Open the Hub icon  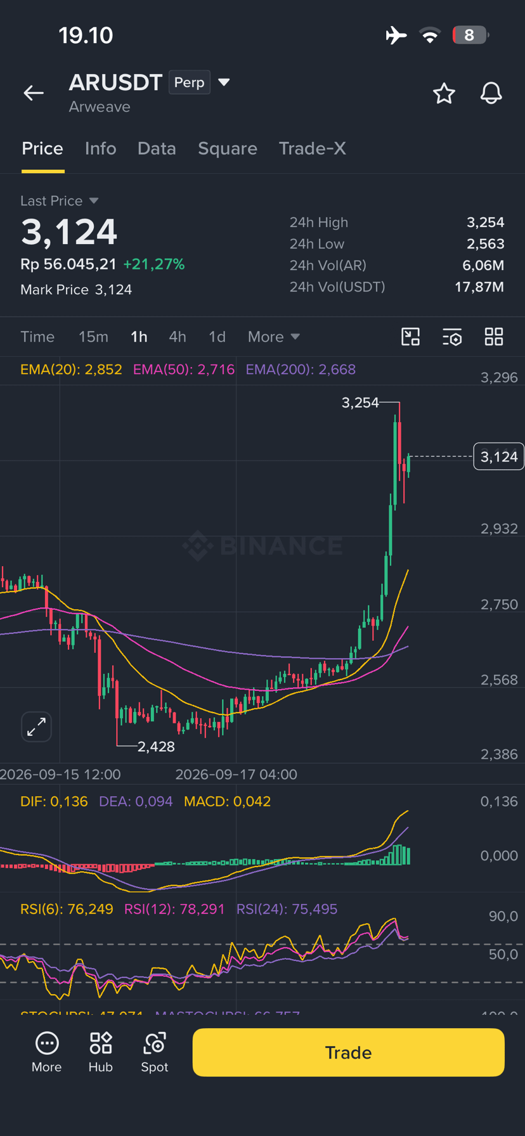pyautogui.click(x=101, y=1052)
